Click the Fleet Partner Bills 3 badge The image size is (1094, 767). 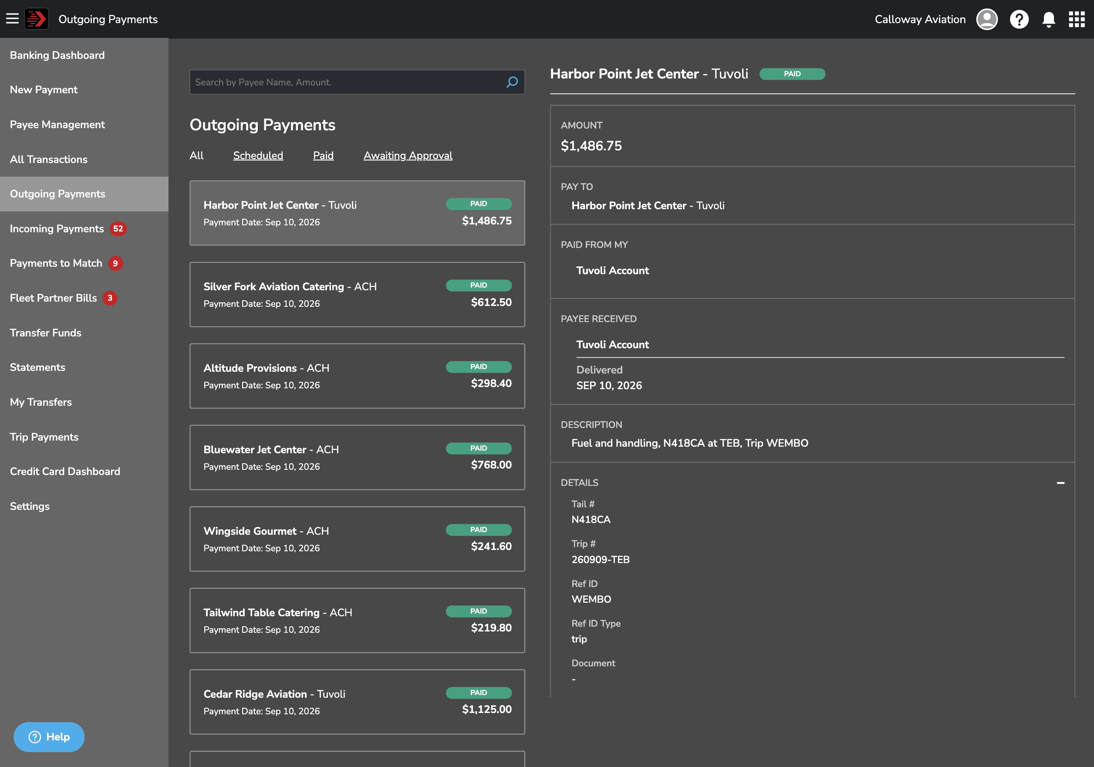coord(110,298)
